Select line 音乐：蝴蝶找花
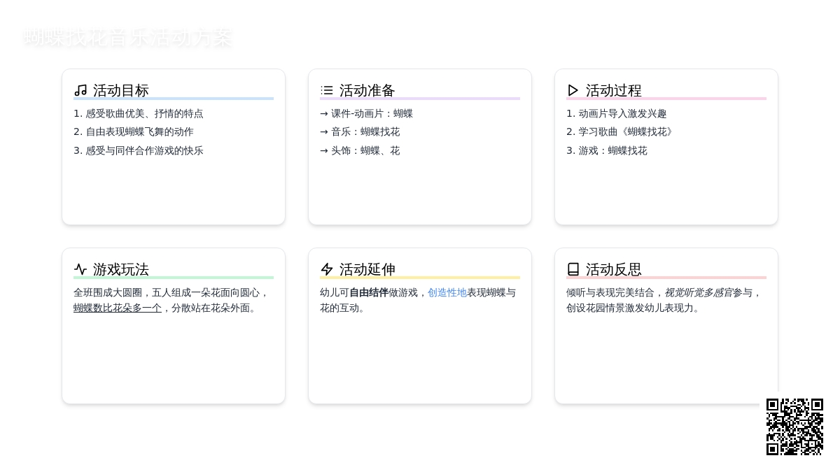Viewport: 840px width, 472px height. pyautogui.click(x=360, y=131)
